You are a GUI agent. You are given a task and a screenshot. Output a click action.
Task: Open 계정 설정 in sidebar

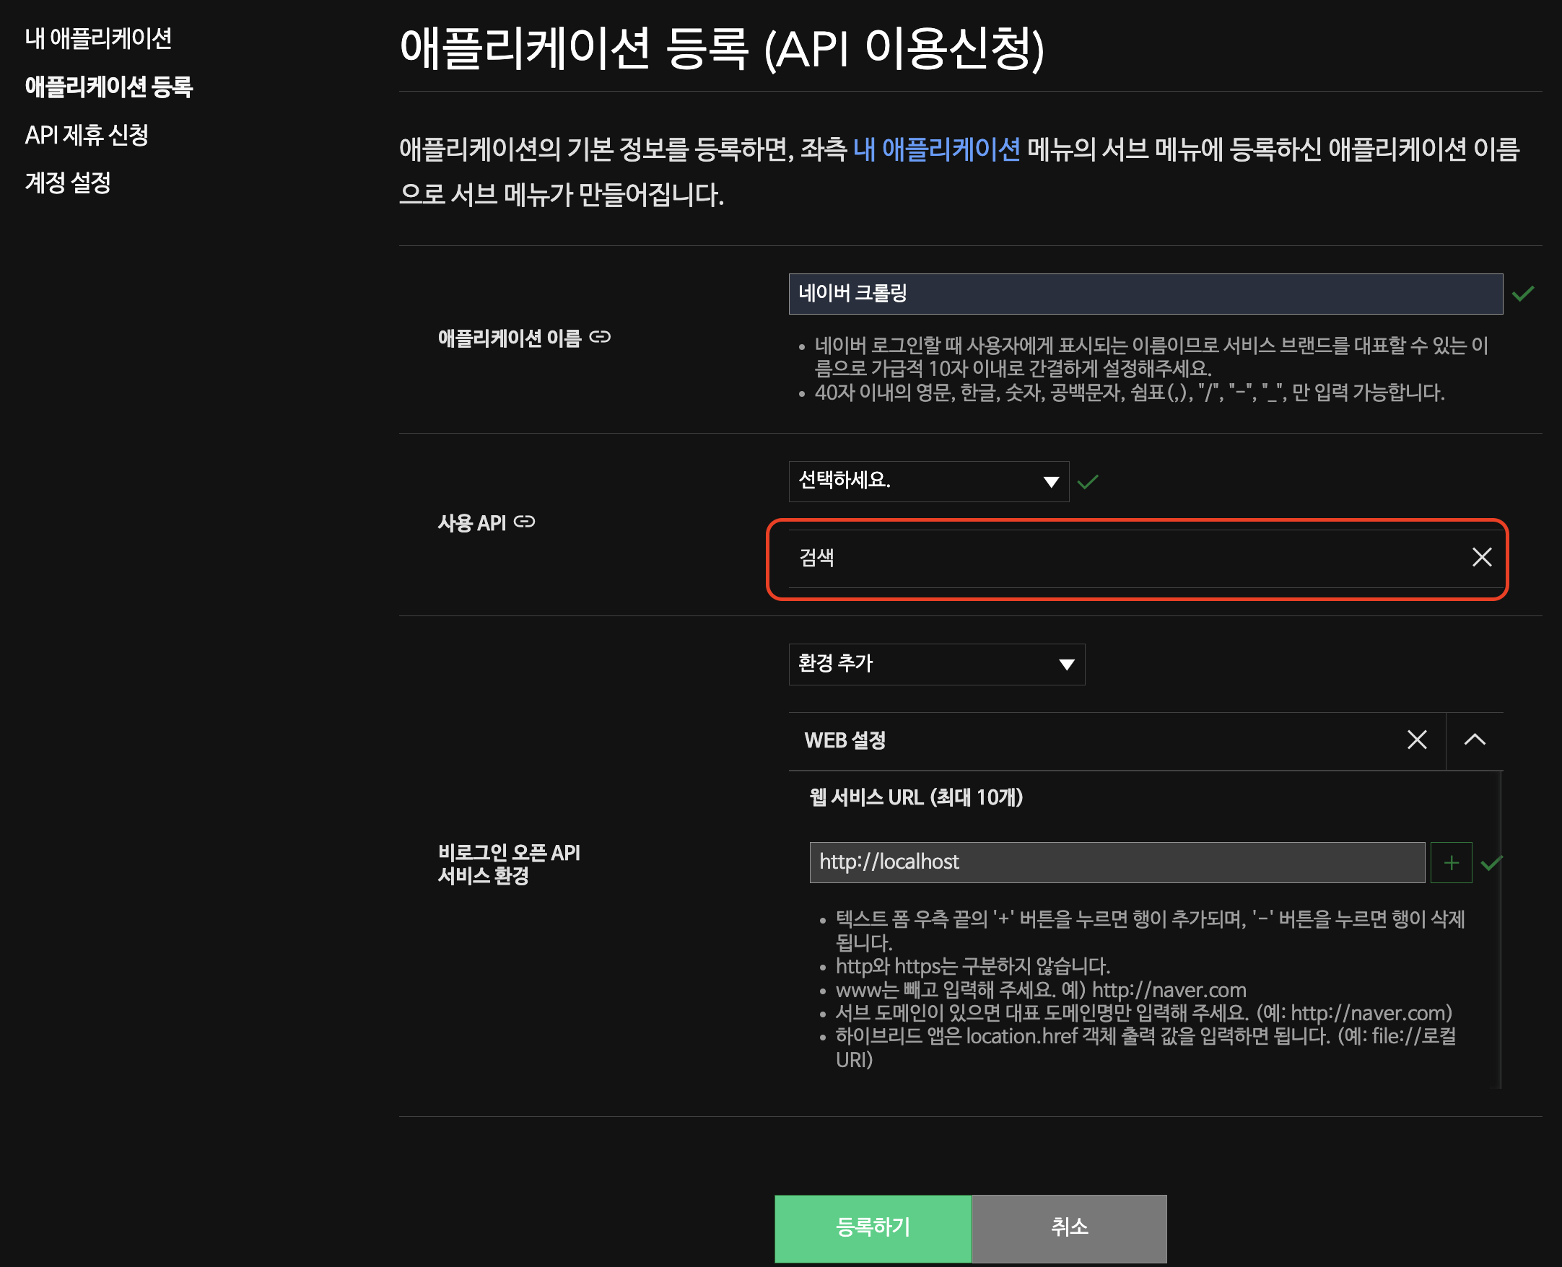pos(68,183)
